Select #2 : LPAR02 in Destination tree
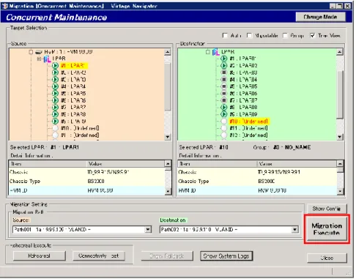This screenshot has width=356, height=279. pos(243,65)
